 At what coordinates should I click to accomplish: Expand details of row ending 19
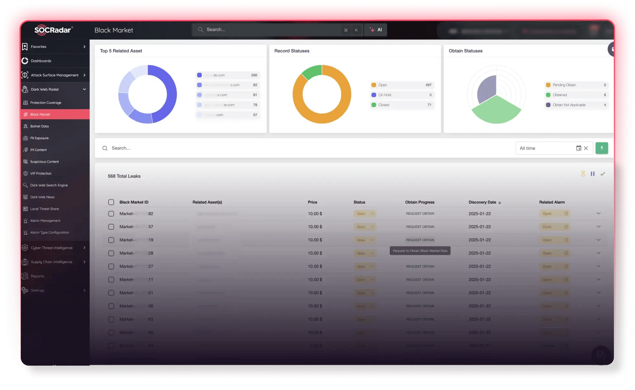598,240
